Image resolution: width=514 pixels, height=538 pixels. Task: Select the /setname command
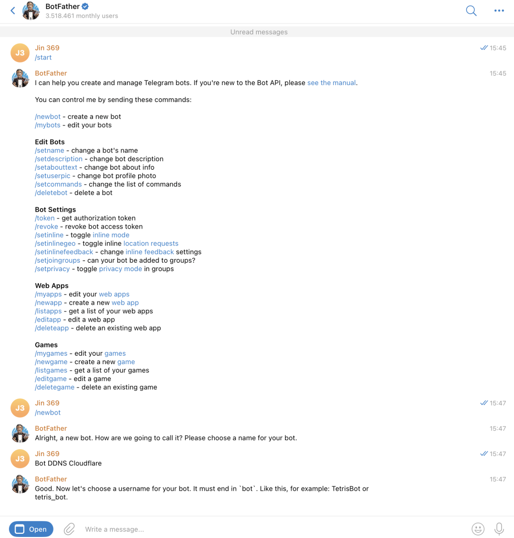pyautogui.click(x=49, y=150)
